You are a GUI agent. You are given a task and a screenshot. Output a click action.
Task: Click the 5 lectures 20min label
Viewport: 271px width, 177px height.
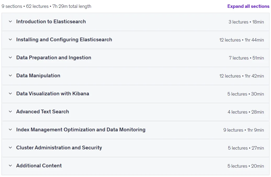point(246,166)
